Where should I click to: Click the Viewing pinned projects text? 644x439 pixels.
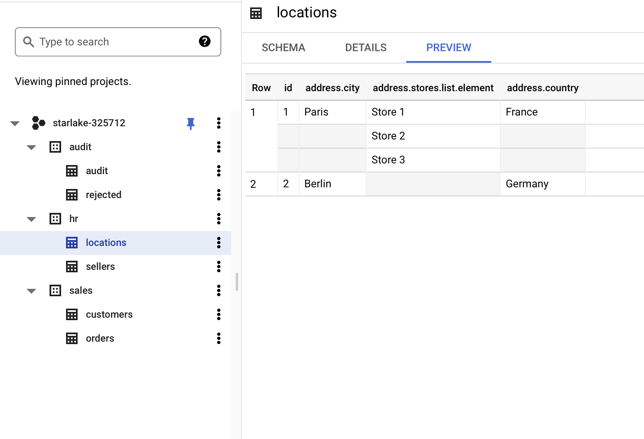click(x=73, y=81)
